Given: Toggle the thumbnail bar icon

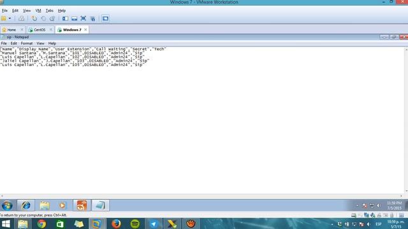Looking at the screenshot, I should point(74,18).
